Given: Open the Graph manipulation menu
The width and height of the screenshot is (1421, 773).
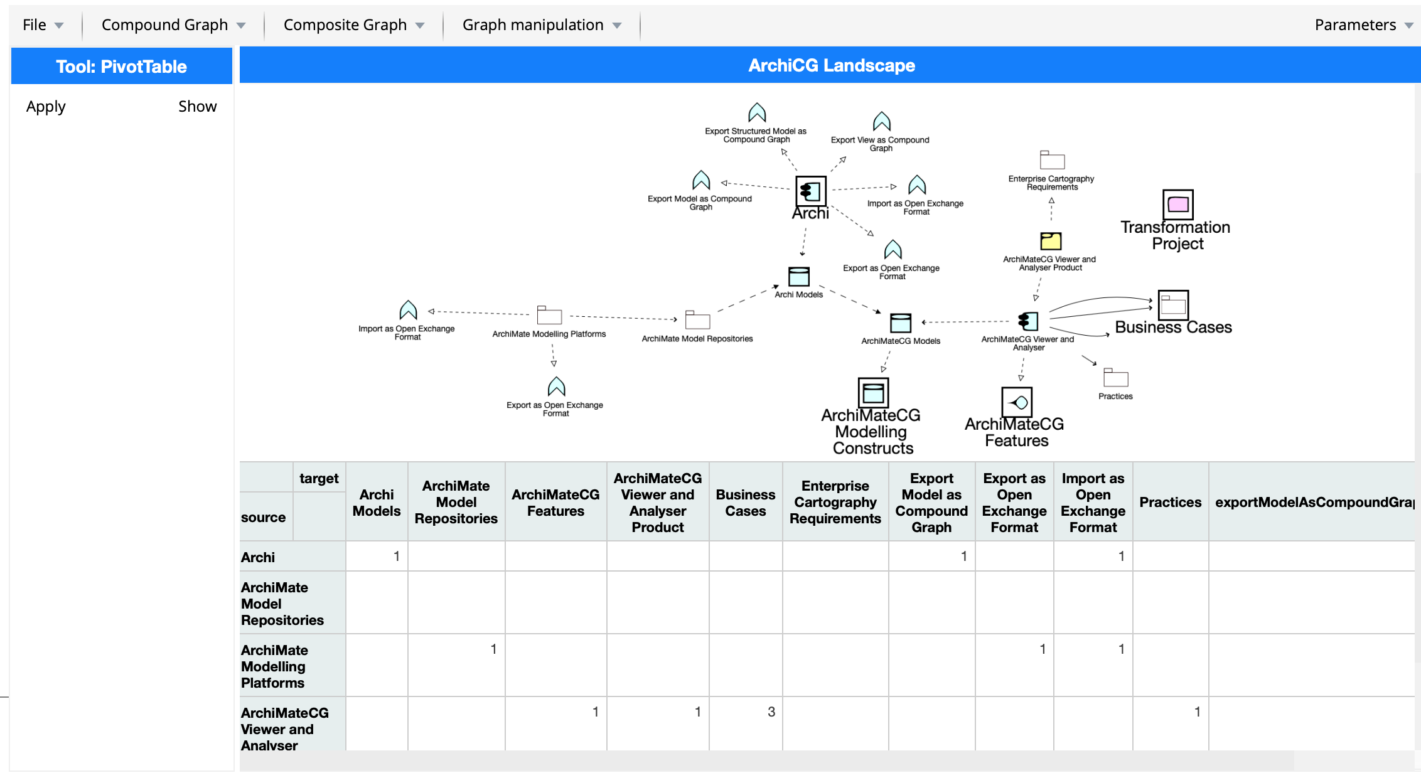Looking at the screenshot, I should pyautogui.click(x=542, y=25).
